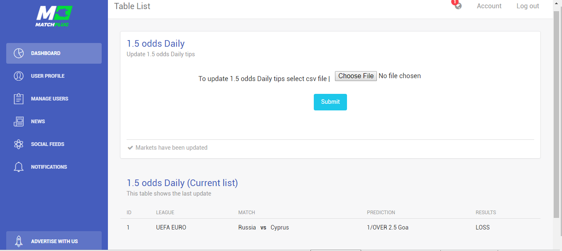Click the Advertise With Us item

pos(54,241)
